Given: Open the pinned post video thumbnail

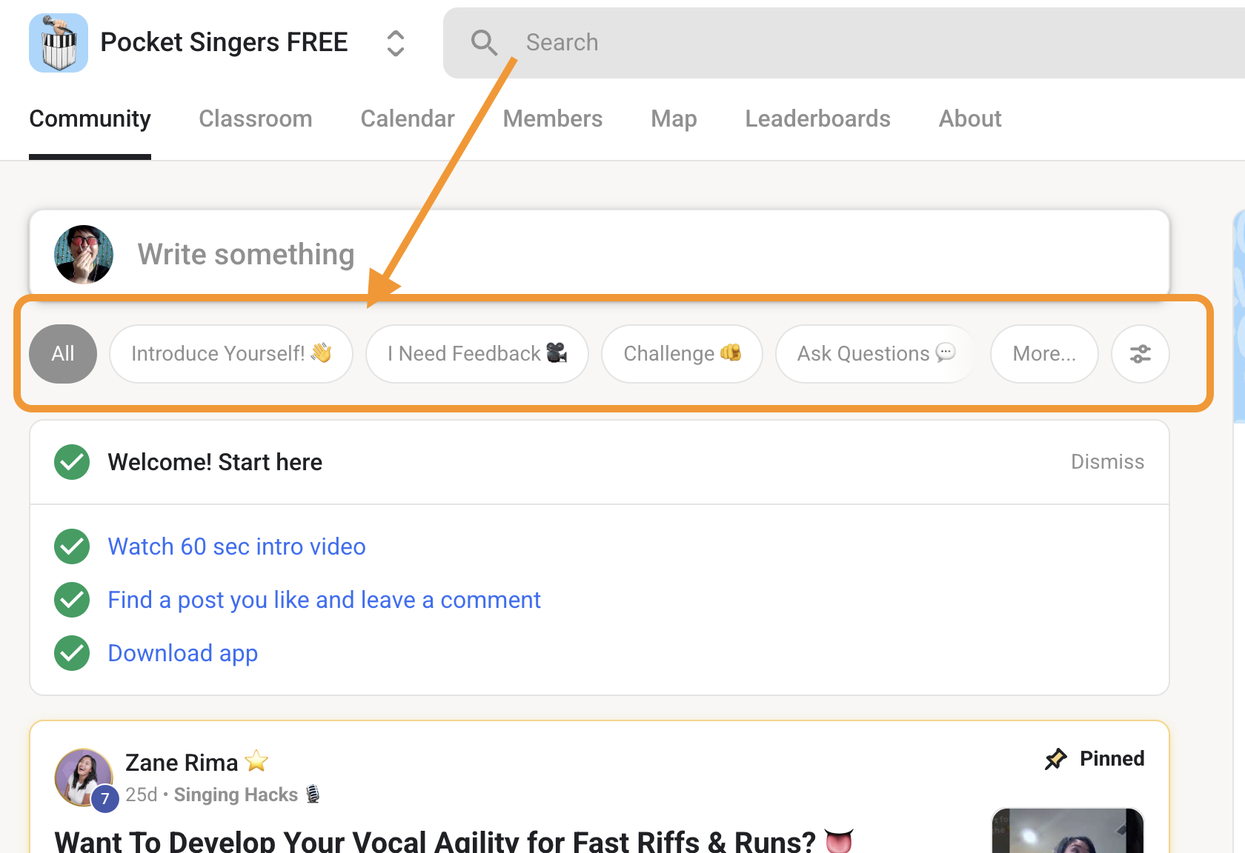Looking at the screenshot, I should pyautogui.click(x=1067, y=833).
